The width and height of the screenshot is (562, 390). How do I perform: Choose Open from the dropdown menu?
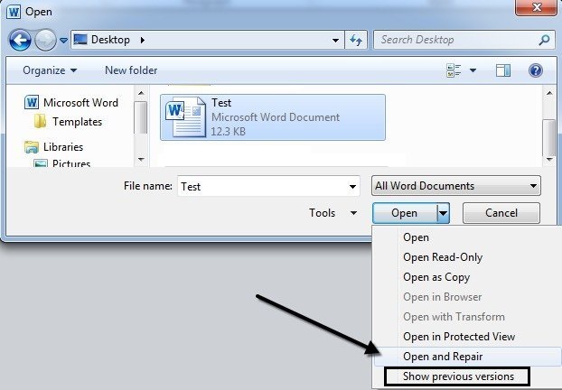coord(466,237)
